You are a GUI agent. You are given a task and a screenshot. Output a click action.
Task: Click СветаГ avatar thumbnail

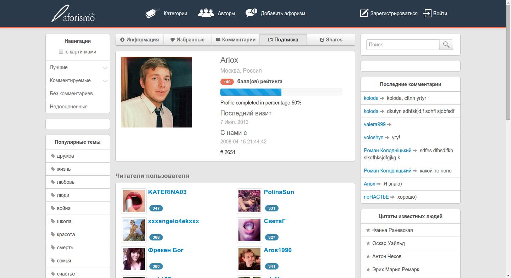coord(249,230)
